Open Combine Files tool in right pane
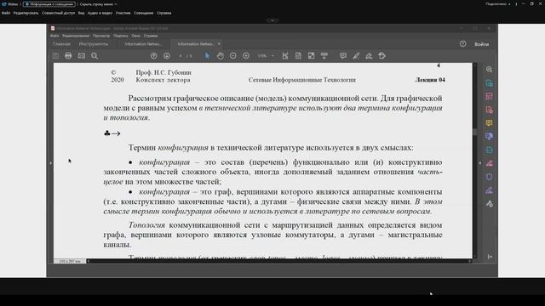 coord(490,136)
